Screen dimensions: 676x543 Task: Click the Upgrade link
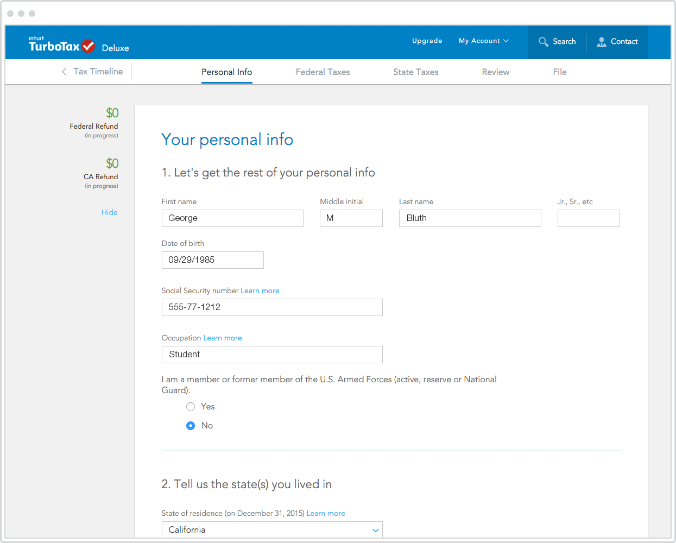click(427, 41)
